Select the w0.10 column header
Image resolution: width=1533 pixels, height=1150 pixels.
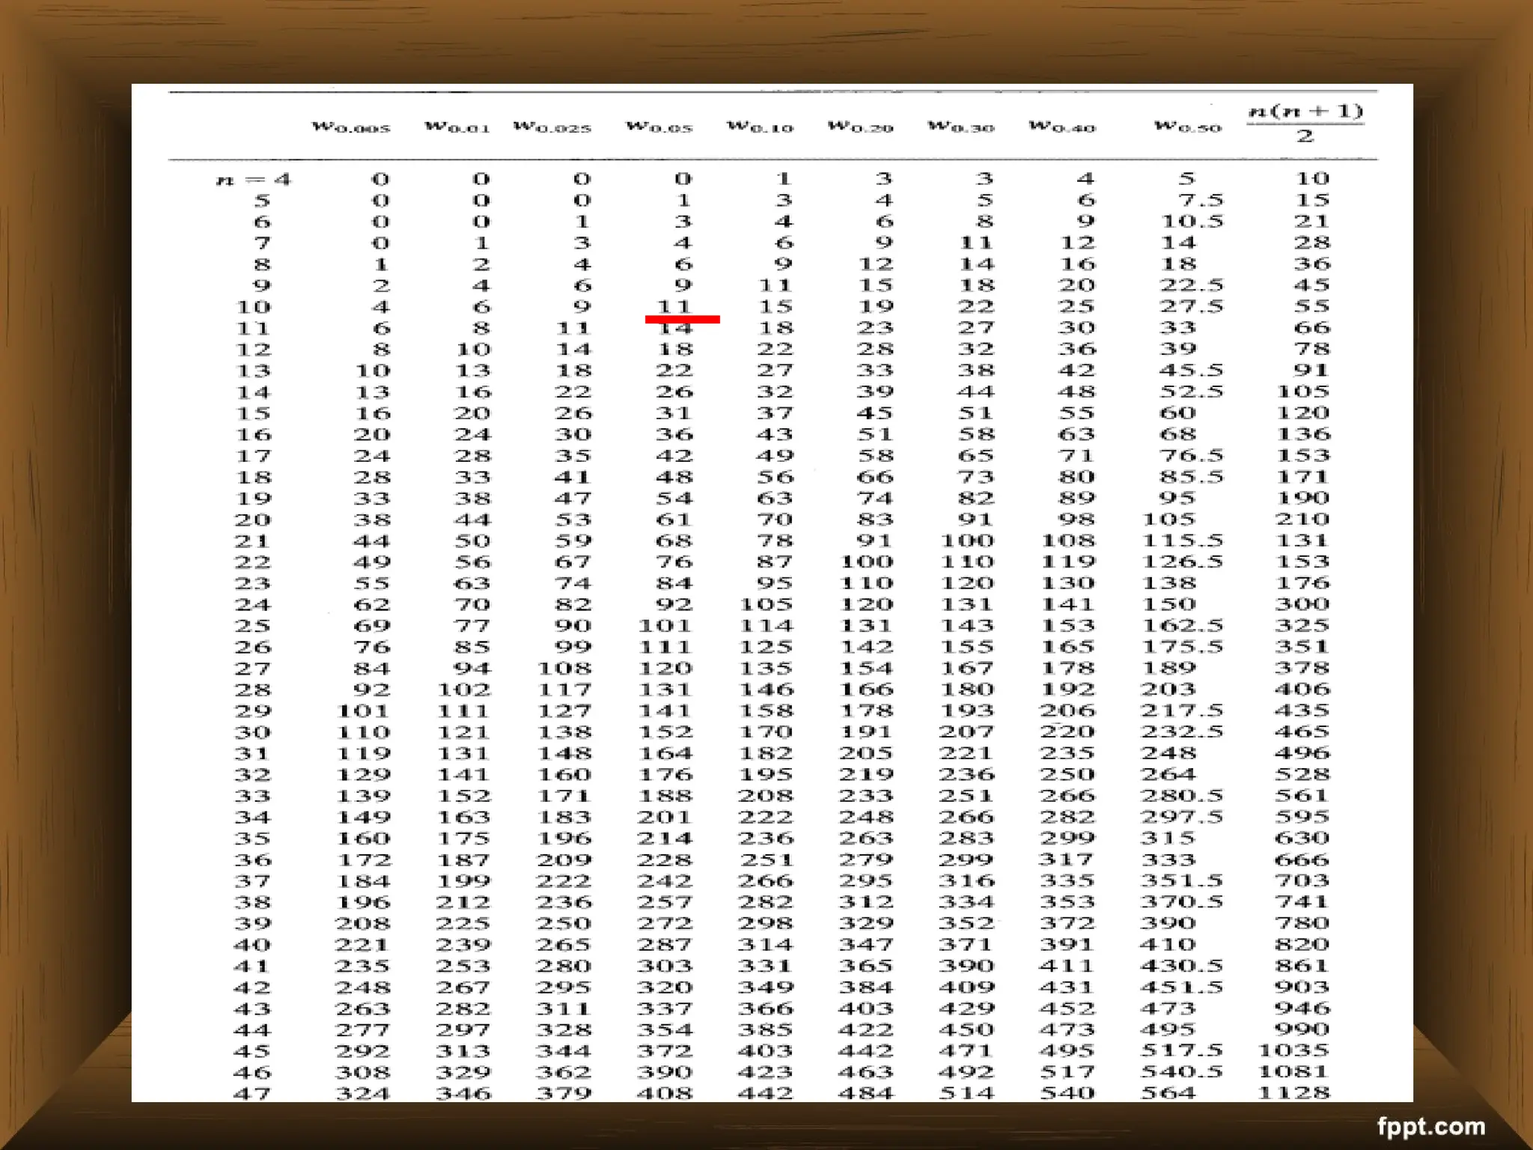[x=761, y=127]
